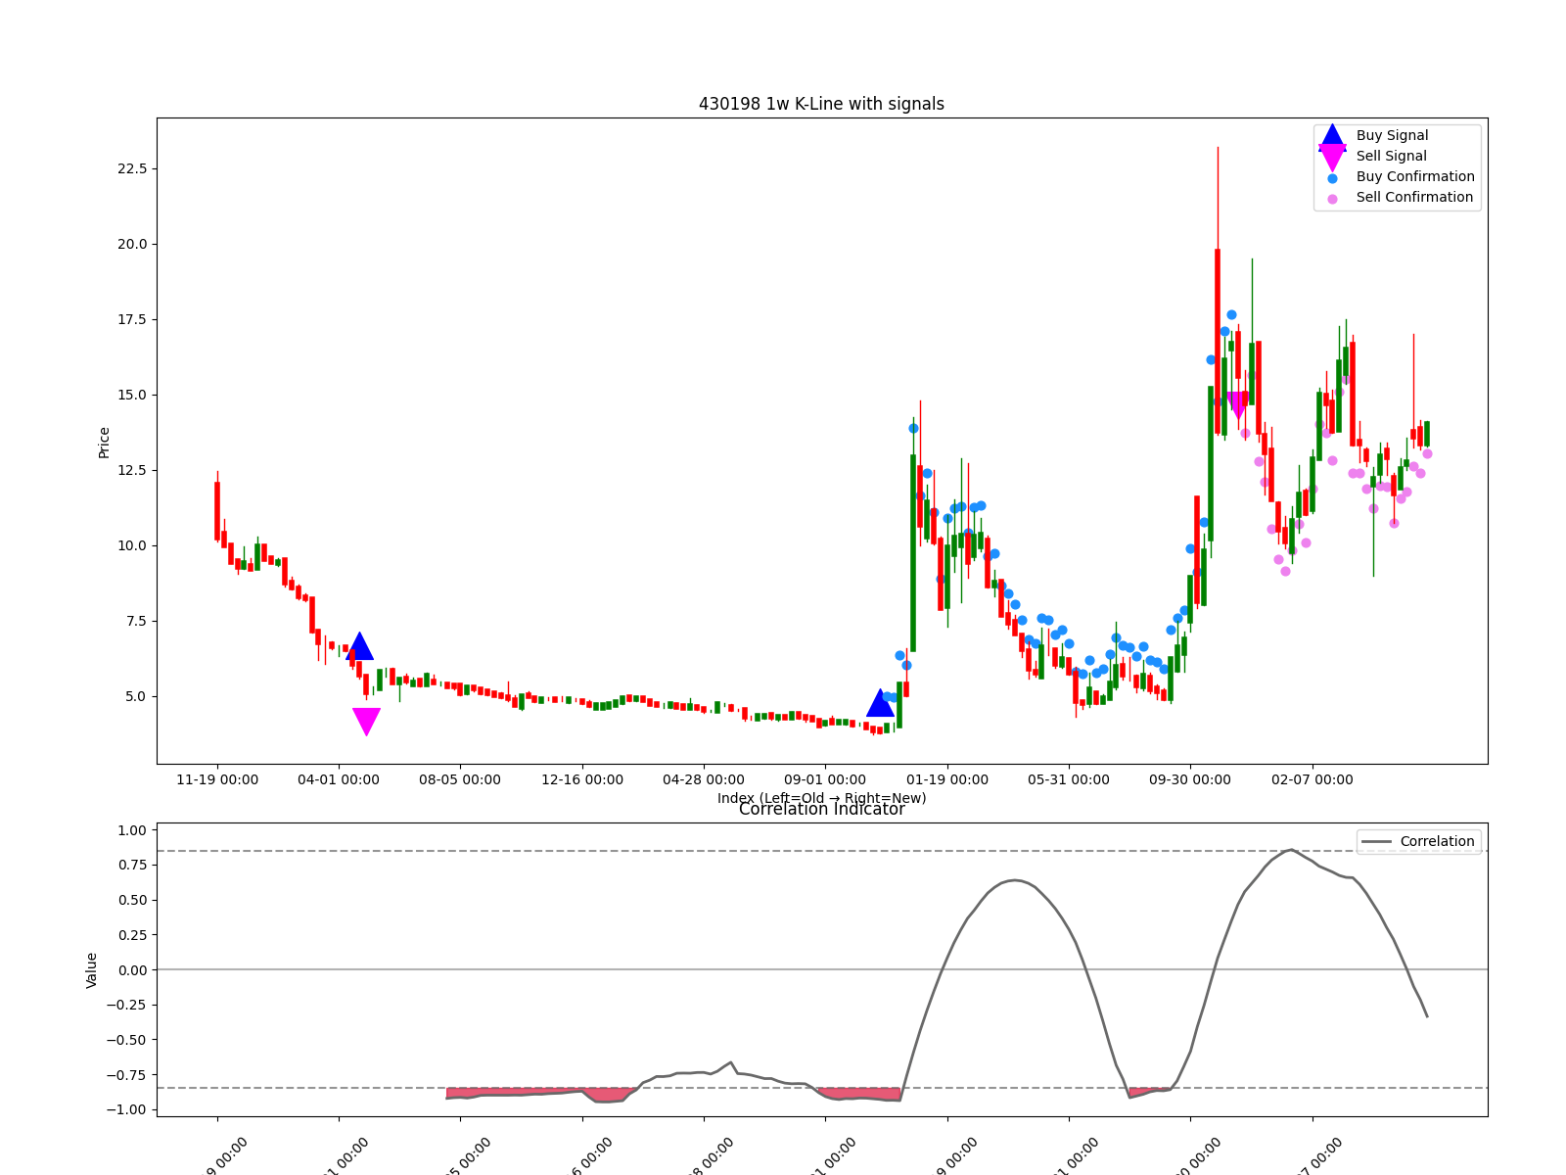Click '04-01 00:00' date tick on price chart
The height and width of the screenshot is (1175, 1566).
[x=339, y=780]
